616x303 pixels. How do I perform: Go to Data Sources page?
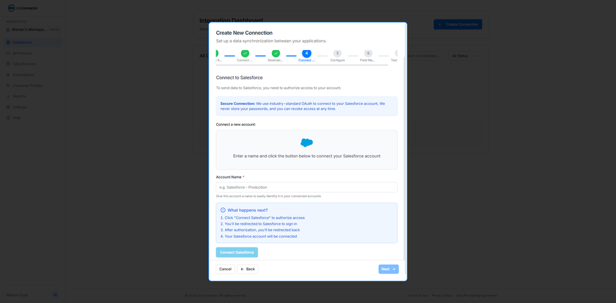pyautogui.click(x=33, y=64)
